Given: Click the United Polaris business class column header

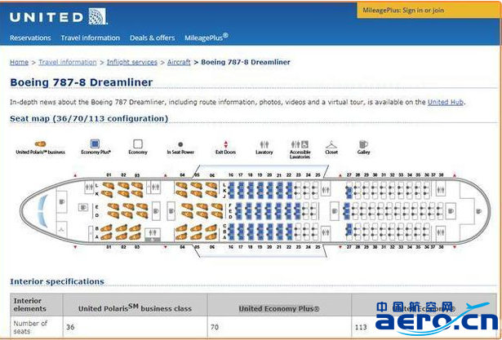Looking at the screenshot, I should point(135,308).
